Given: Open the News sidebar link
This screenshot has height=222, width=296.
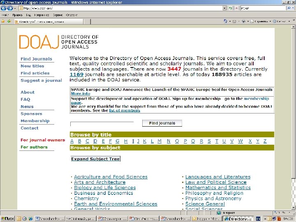Looking at the screenshot, I should [x=27, y=106].
